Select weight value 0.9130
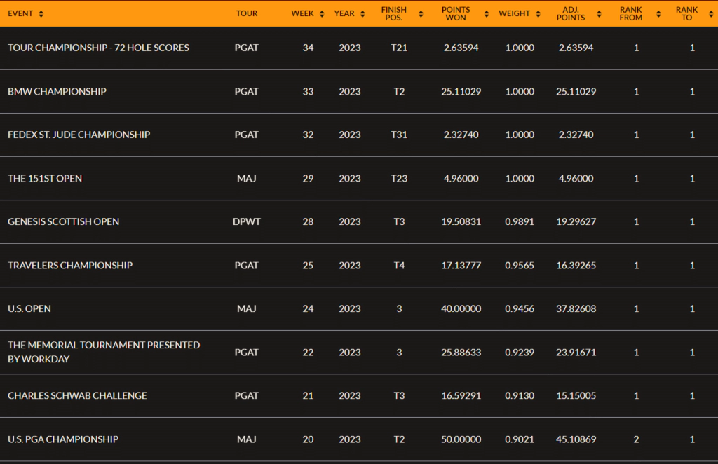This screenshot has width=718, height=464. (520, 395)
